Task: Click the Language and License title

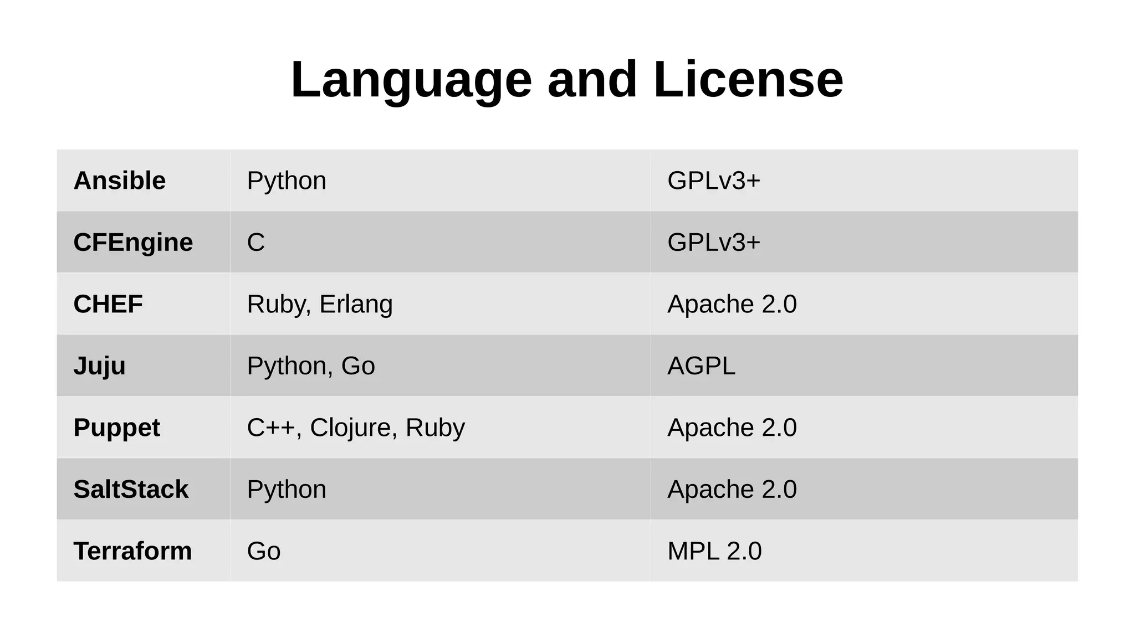Action: tap(567, 79)
